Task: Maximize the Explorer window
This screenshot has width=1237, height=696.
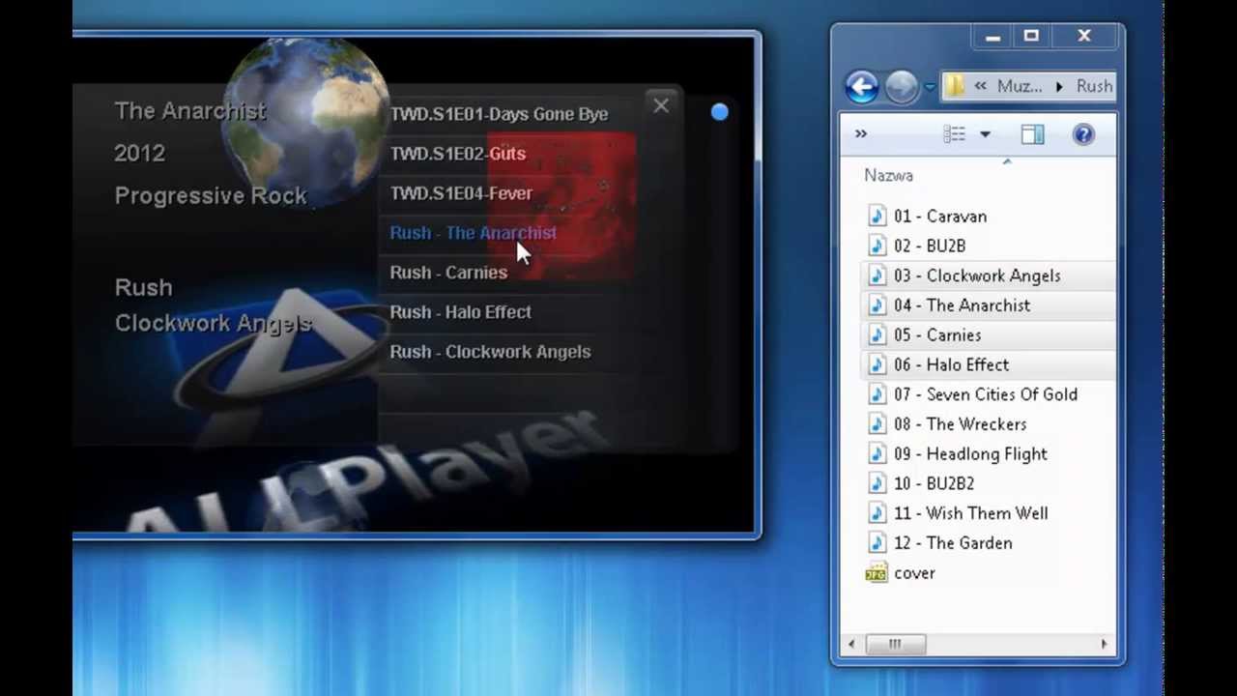Action: [x=1031, y=37]
